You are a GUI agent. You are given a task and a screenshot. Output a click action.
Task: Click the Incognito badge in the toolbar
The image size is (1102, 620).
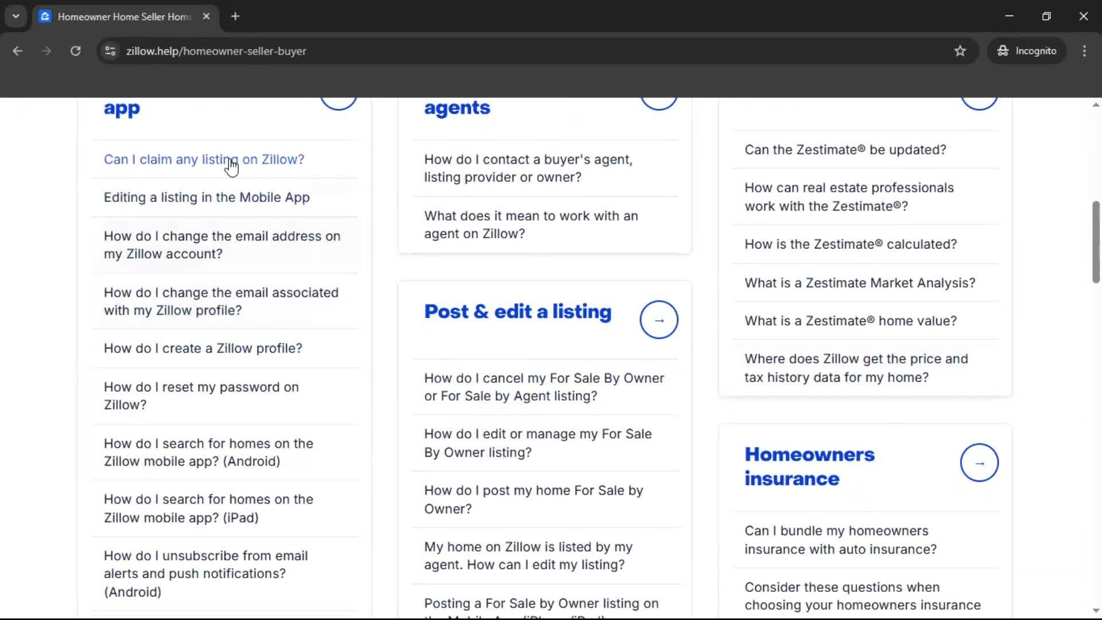pos(1027,51)
